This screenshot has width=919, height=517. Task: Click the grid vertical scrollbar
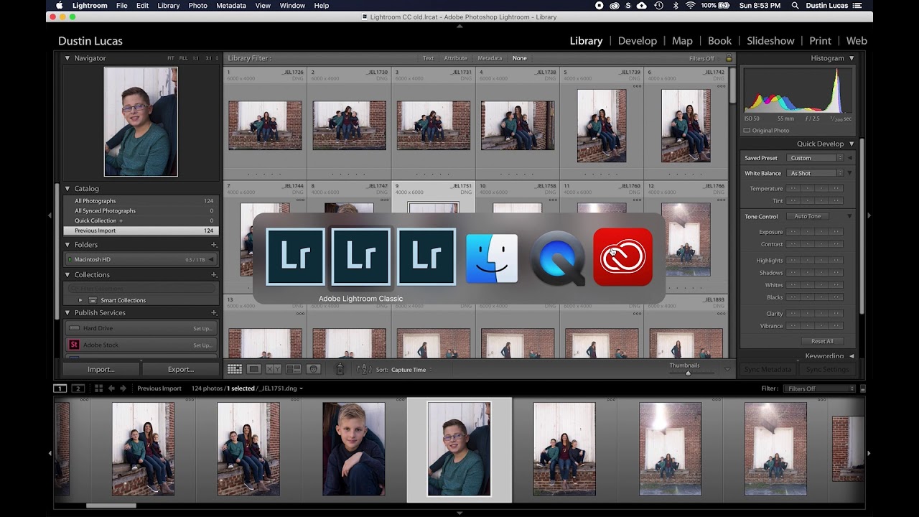[x=732, y=86]
